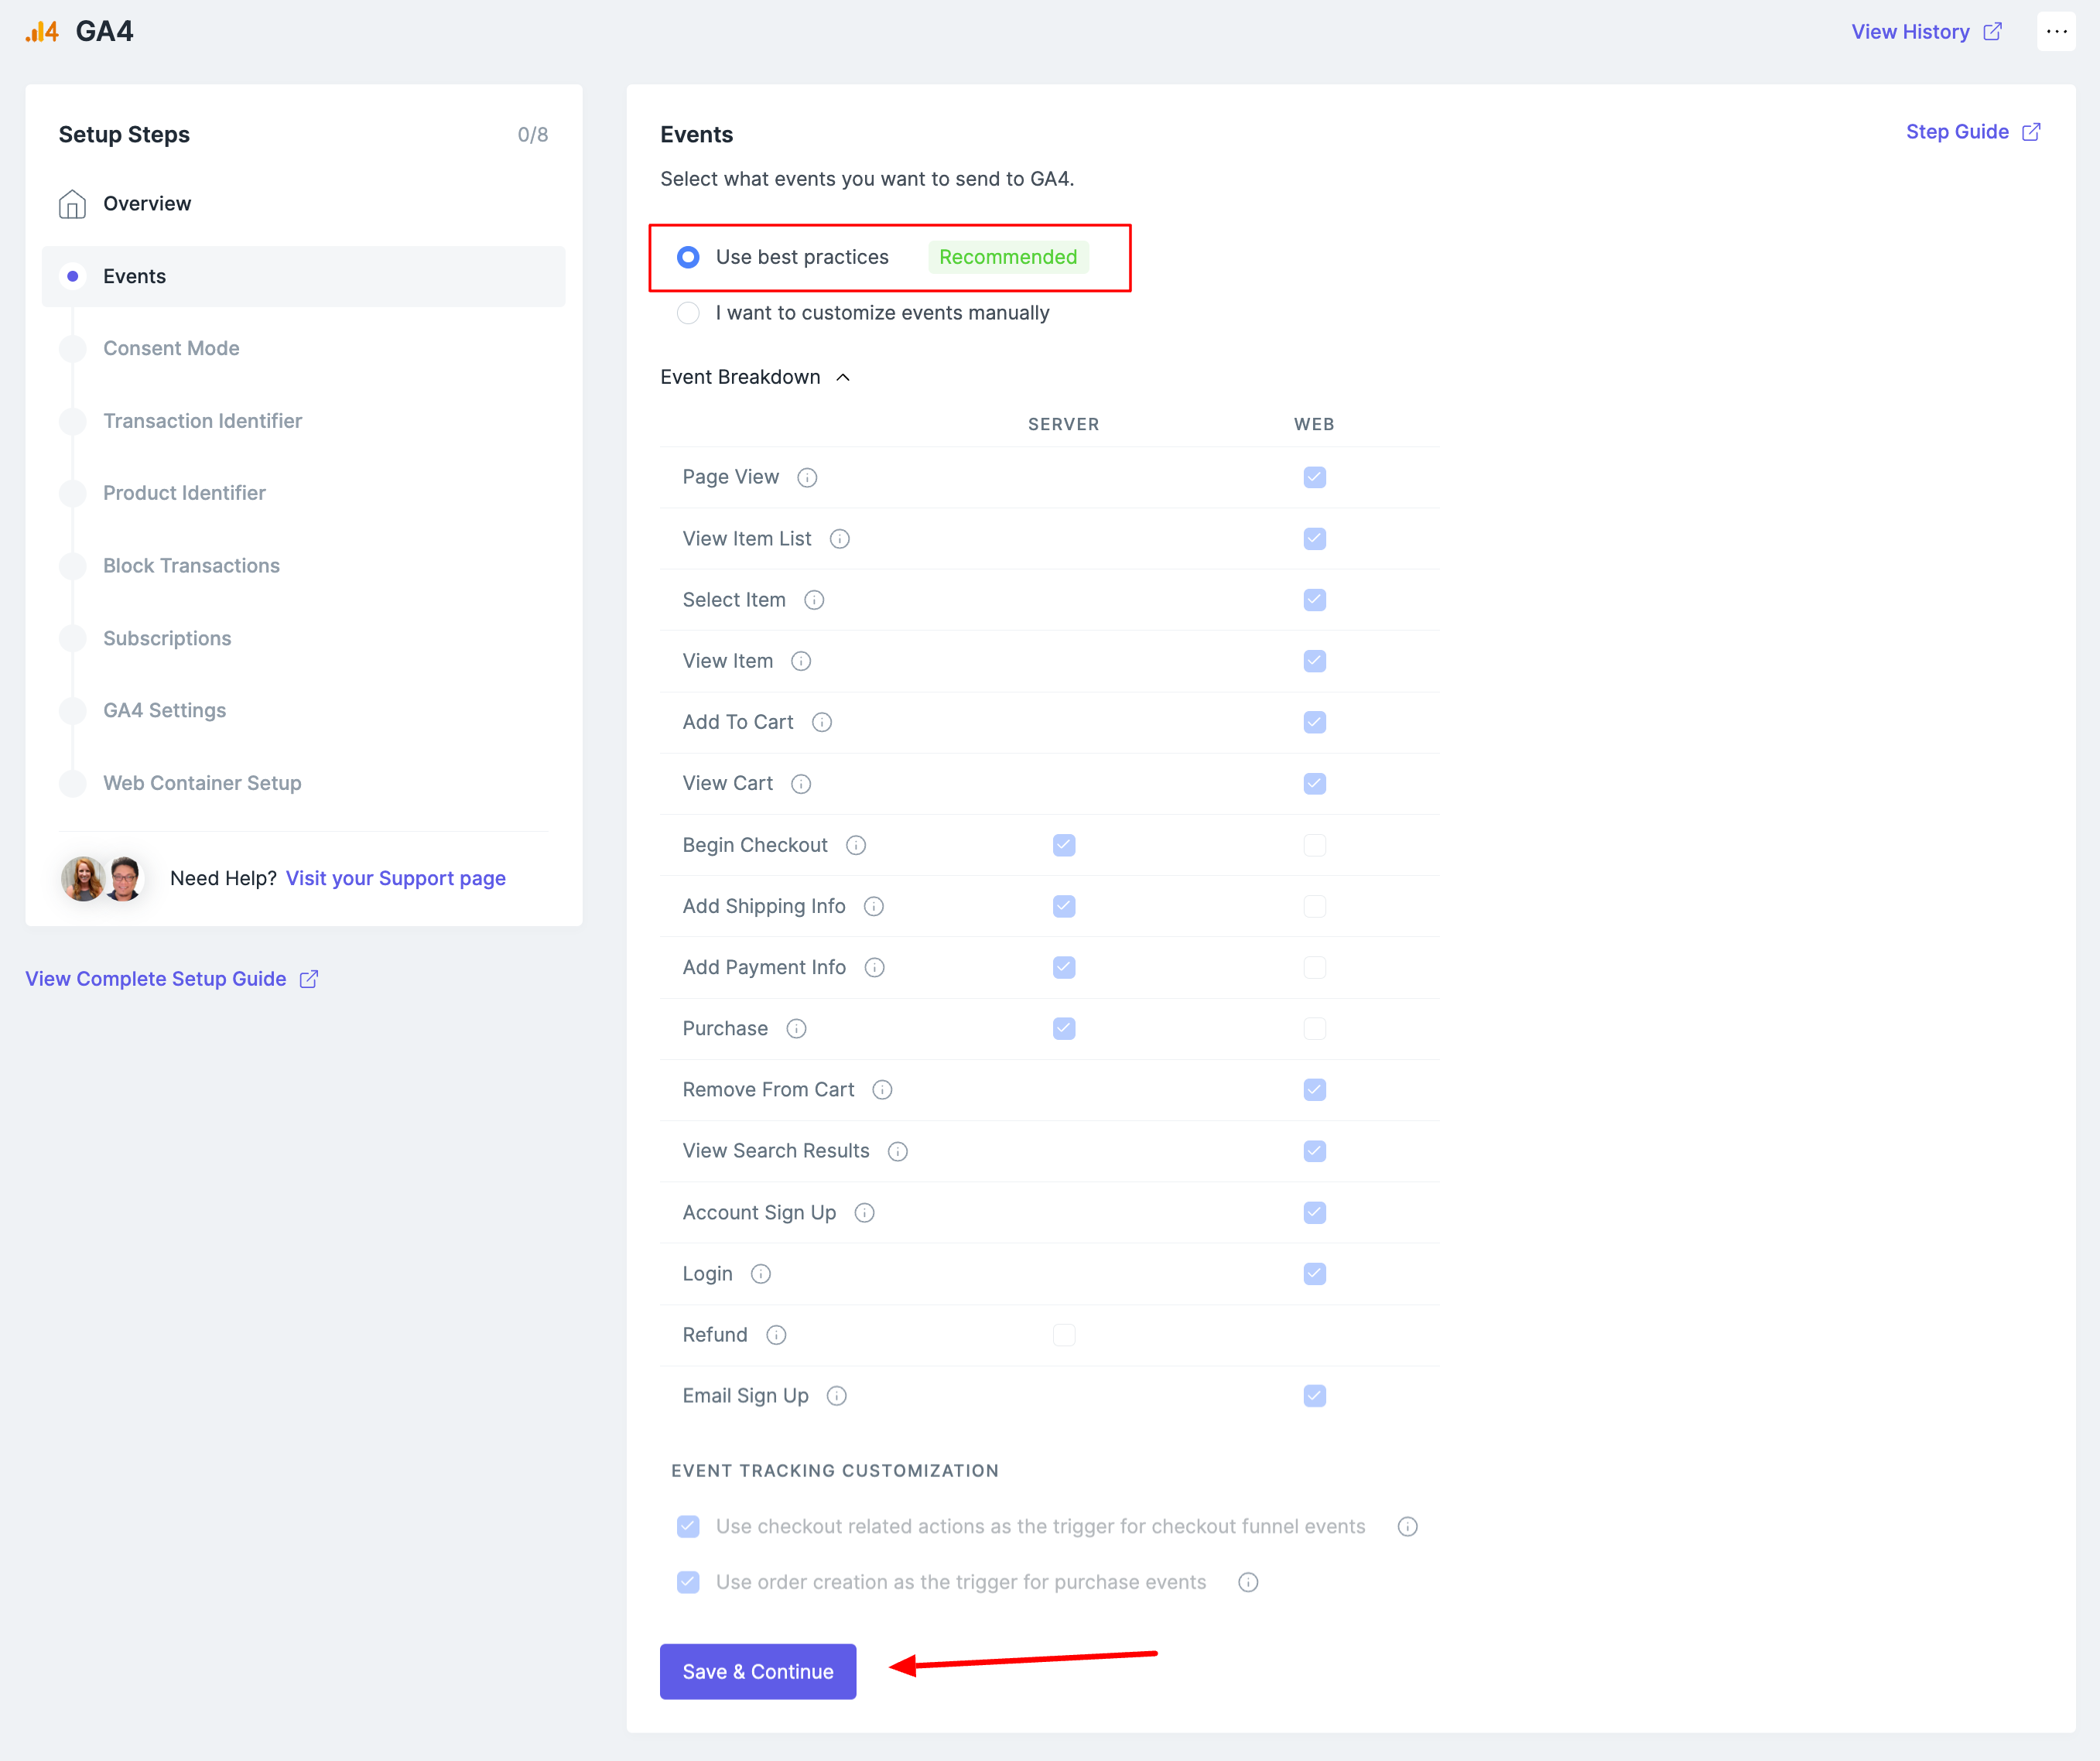The width and height of the screenshot is (2100, 1761).
Task: Click info icon for checkout funnel trigger
Action: (1407, 1527)
